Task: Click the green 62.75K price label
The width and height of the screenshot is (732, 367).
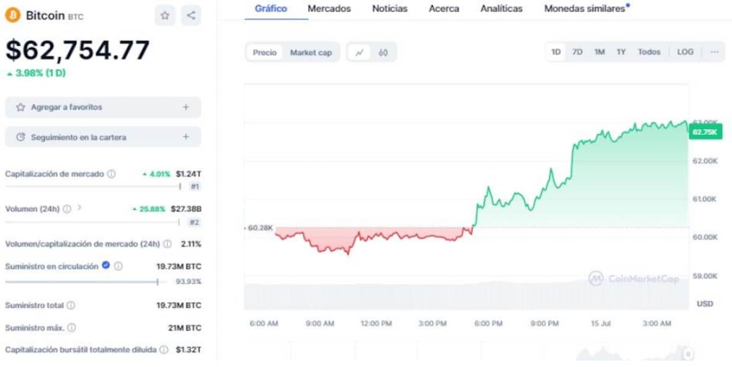Action: coord(706,131)
